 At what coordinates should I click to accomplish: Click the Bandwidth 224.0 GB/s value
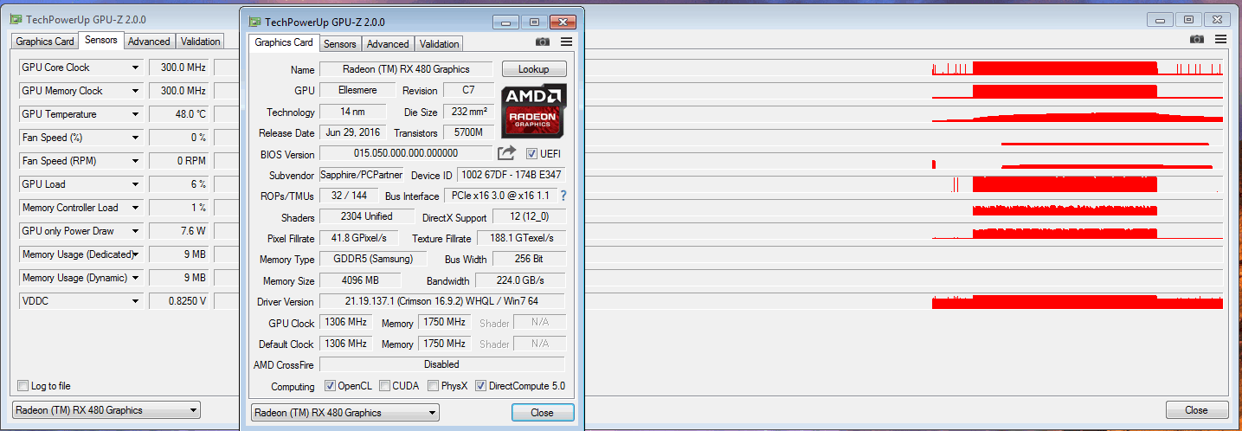(519, 280)
